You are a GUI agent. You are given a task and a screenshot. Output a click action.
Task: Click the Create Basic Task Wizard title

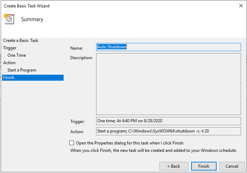(27, 6)
